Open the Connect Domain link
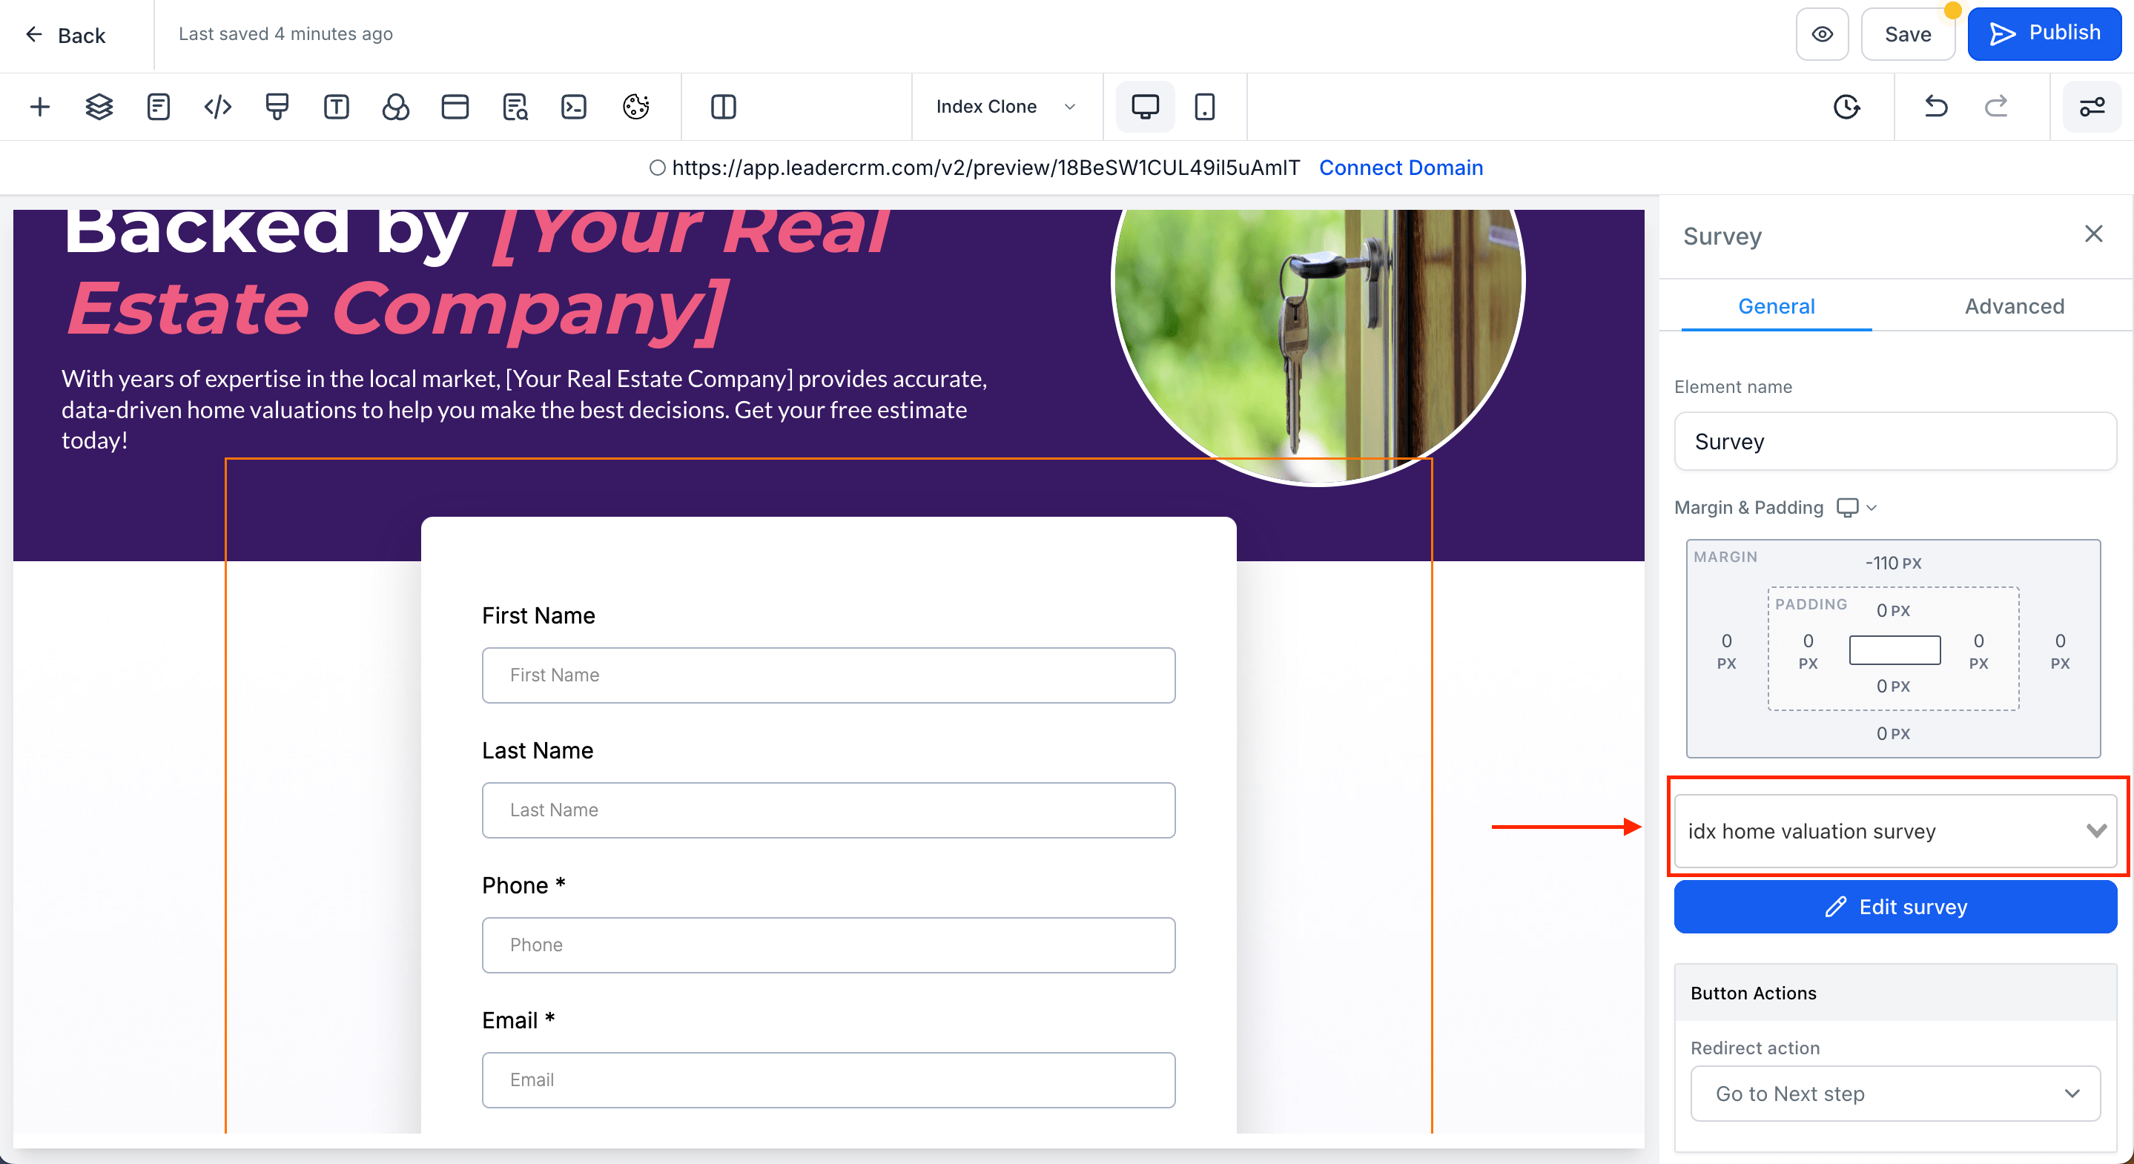The height and width of the screenshot is (1164, 2134). [x=1401, y=168]
